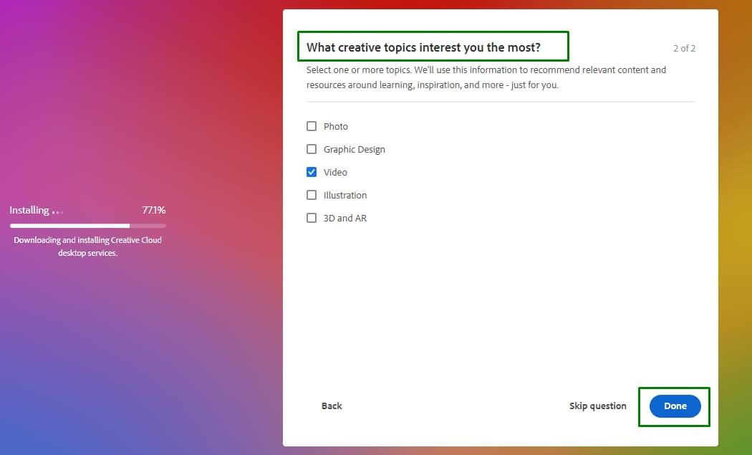Check the 3D and AR topic
The height and width of the screenshot is (455, 752).
coord(312,218)
